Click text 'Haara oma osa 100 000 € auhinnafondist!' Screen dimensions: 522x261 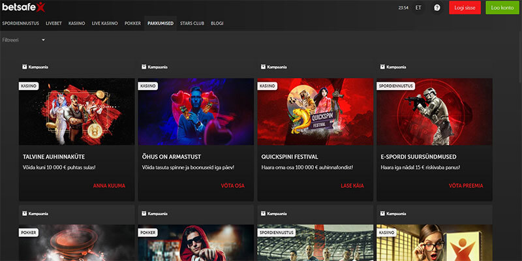click(307, 168)
